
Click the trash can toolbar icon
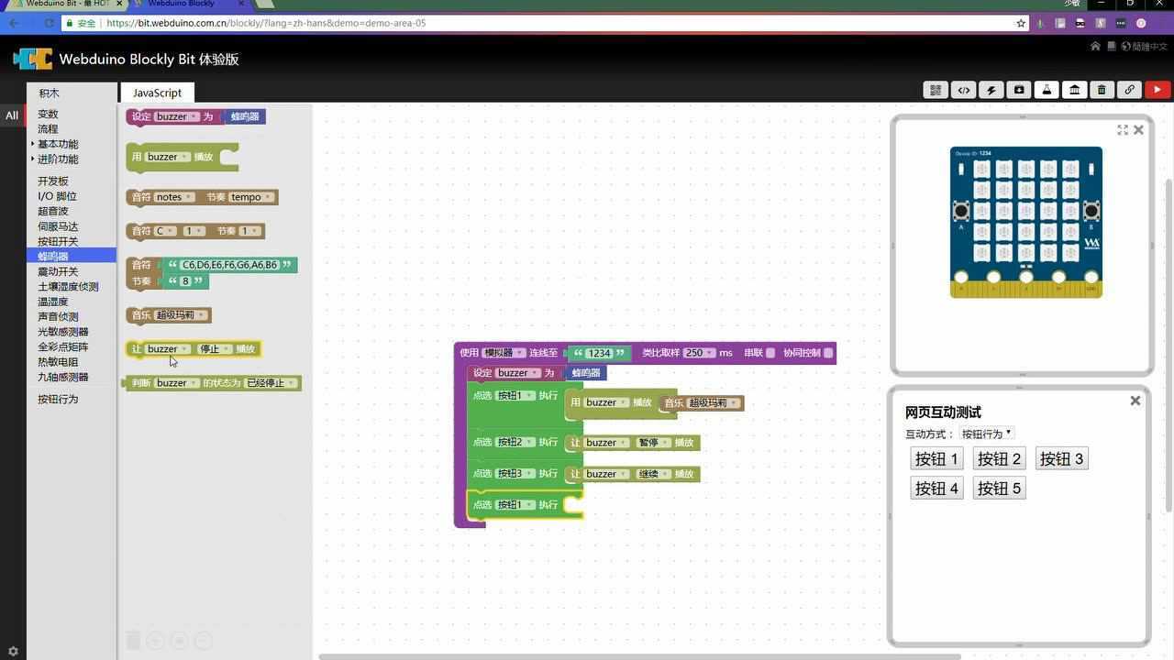click(x=1102, y=90)
